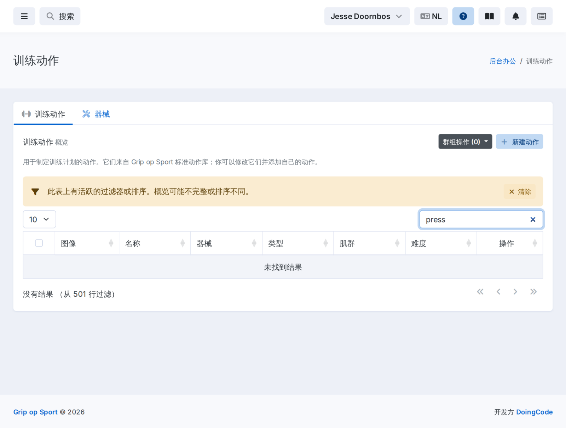Open the Grip op Sport footer link
The image size is (566, 428).
35,412
